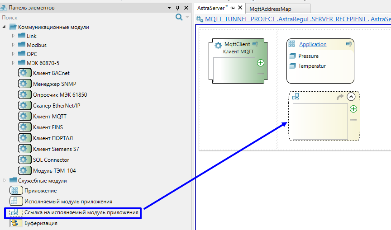Expand the Modbus folder
This screenshot has width=391, height=230.
point(13,45)
